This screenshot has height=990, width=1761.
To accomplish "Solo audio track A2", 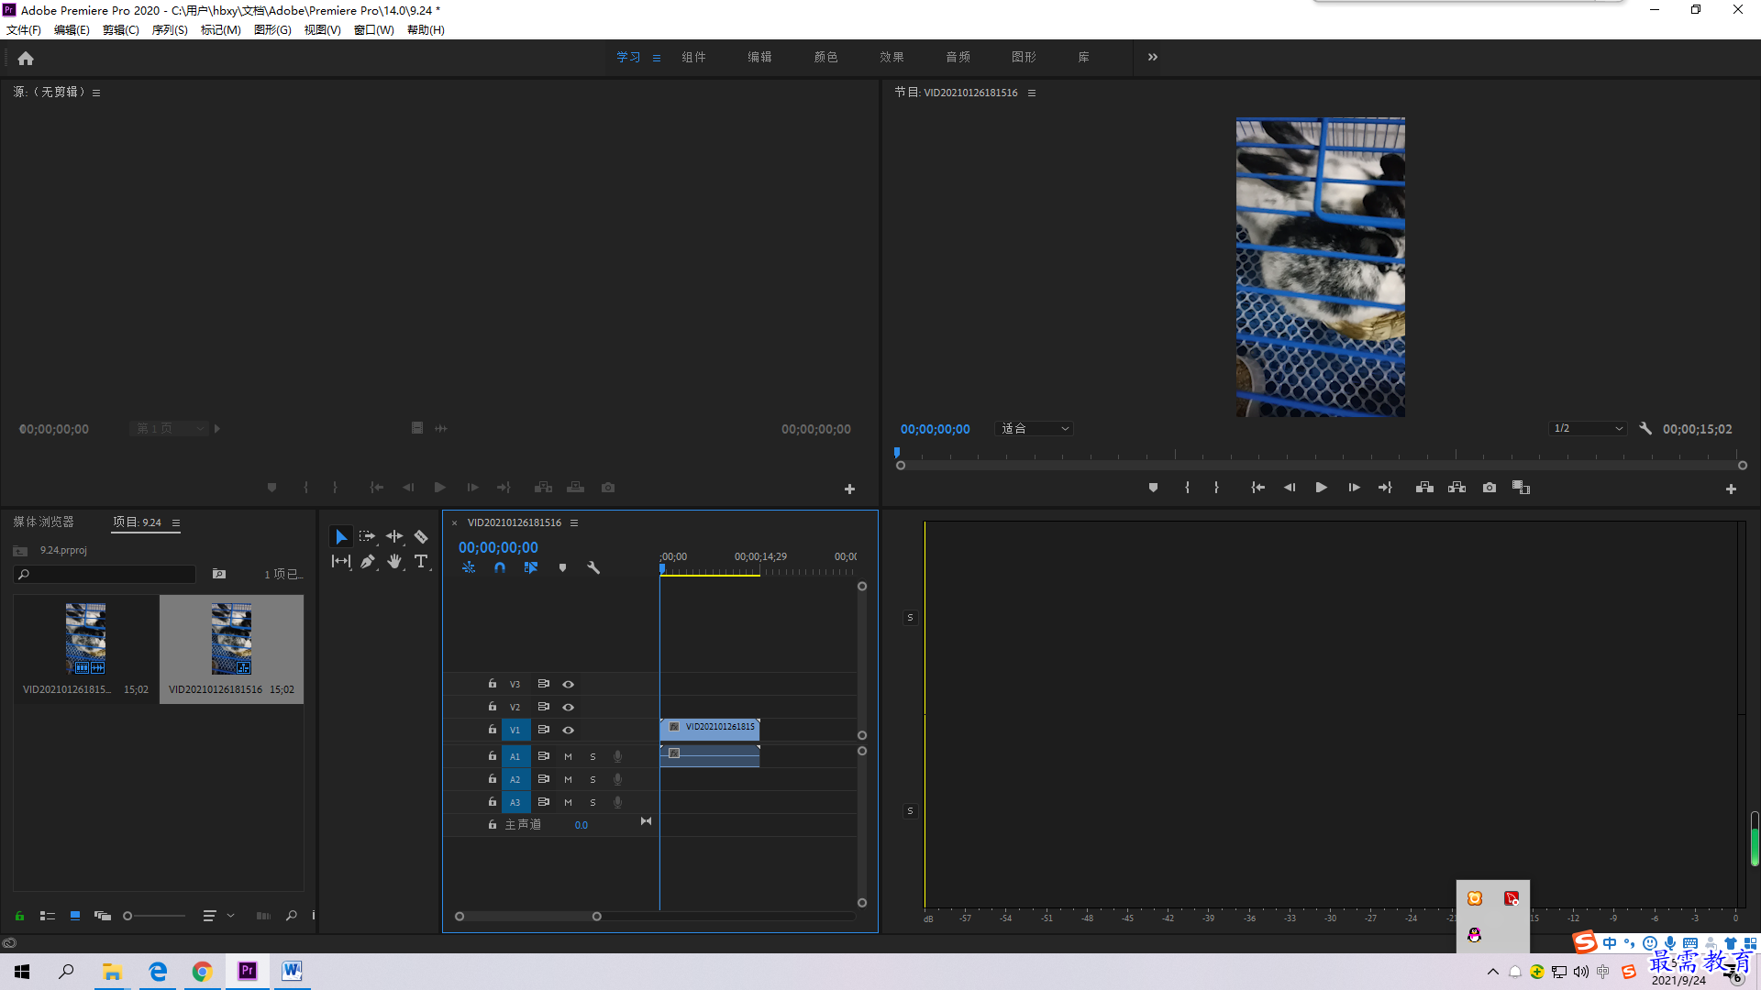I will (x=593, y=779).
